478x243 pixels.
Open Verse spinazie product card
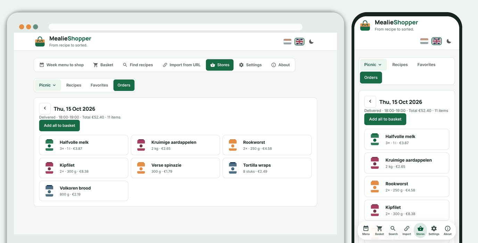175,168
